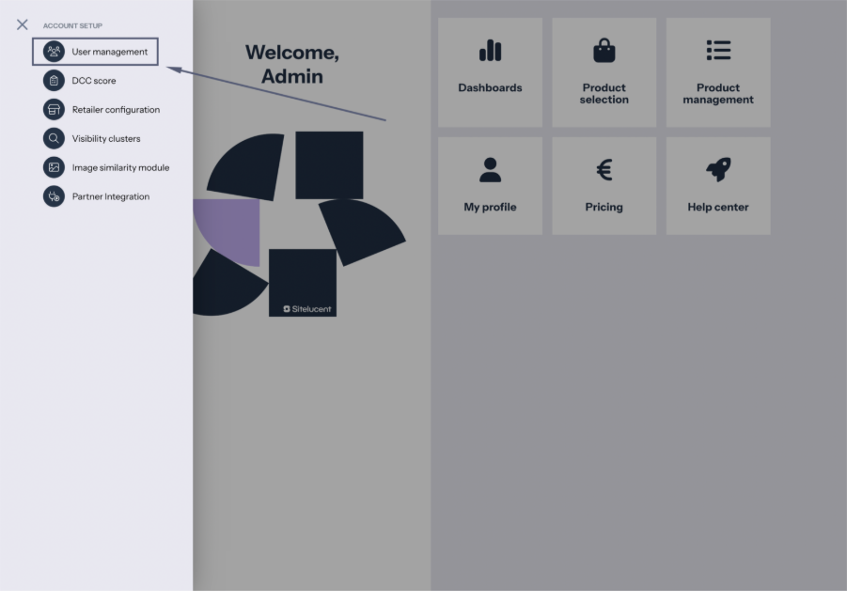Image resolution: width=847 pixels, height=592 pixels.
Task: Go to Visibility clusters label
Action: point(106,139)
